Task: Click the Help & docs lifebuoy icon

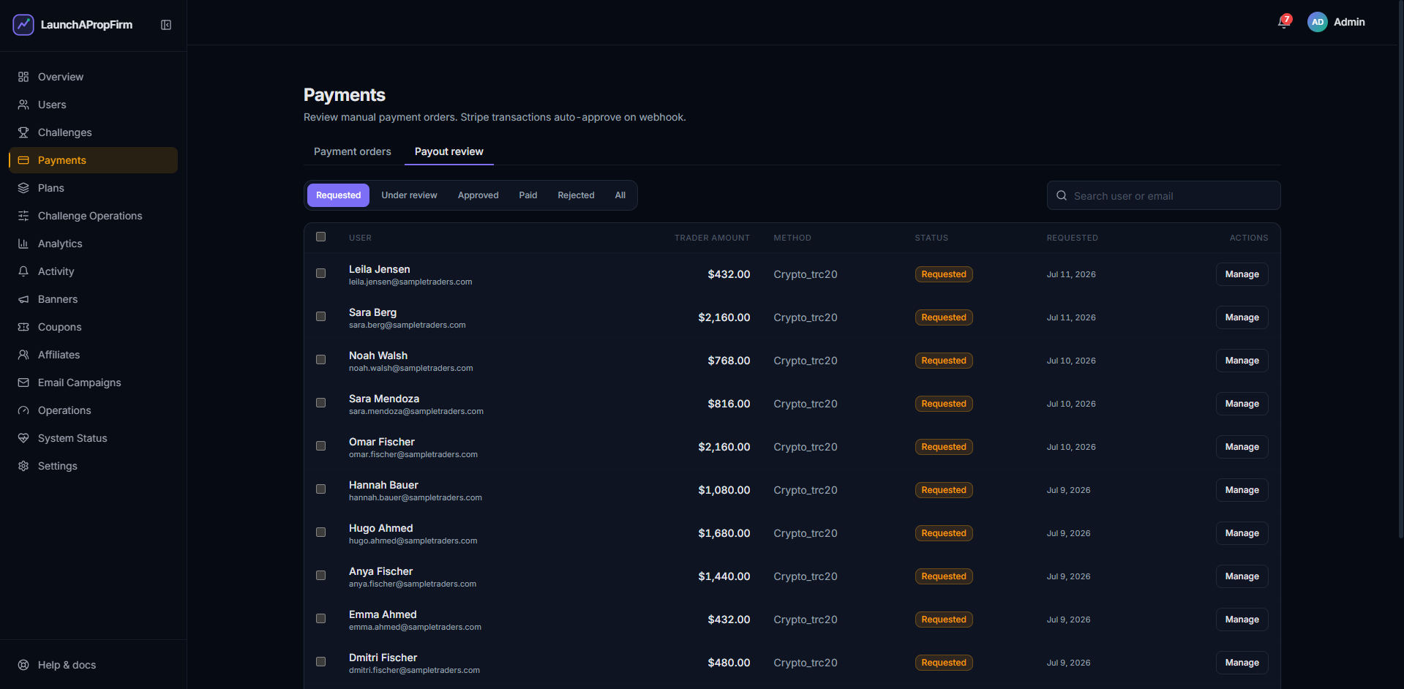Action: 23,665
